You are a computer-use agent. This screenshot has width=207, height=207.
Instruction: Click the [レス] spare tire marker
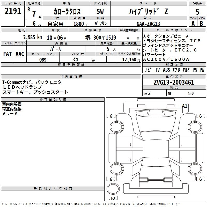point(113,198)
